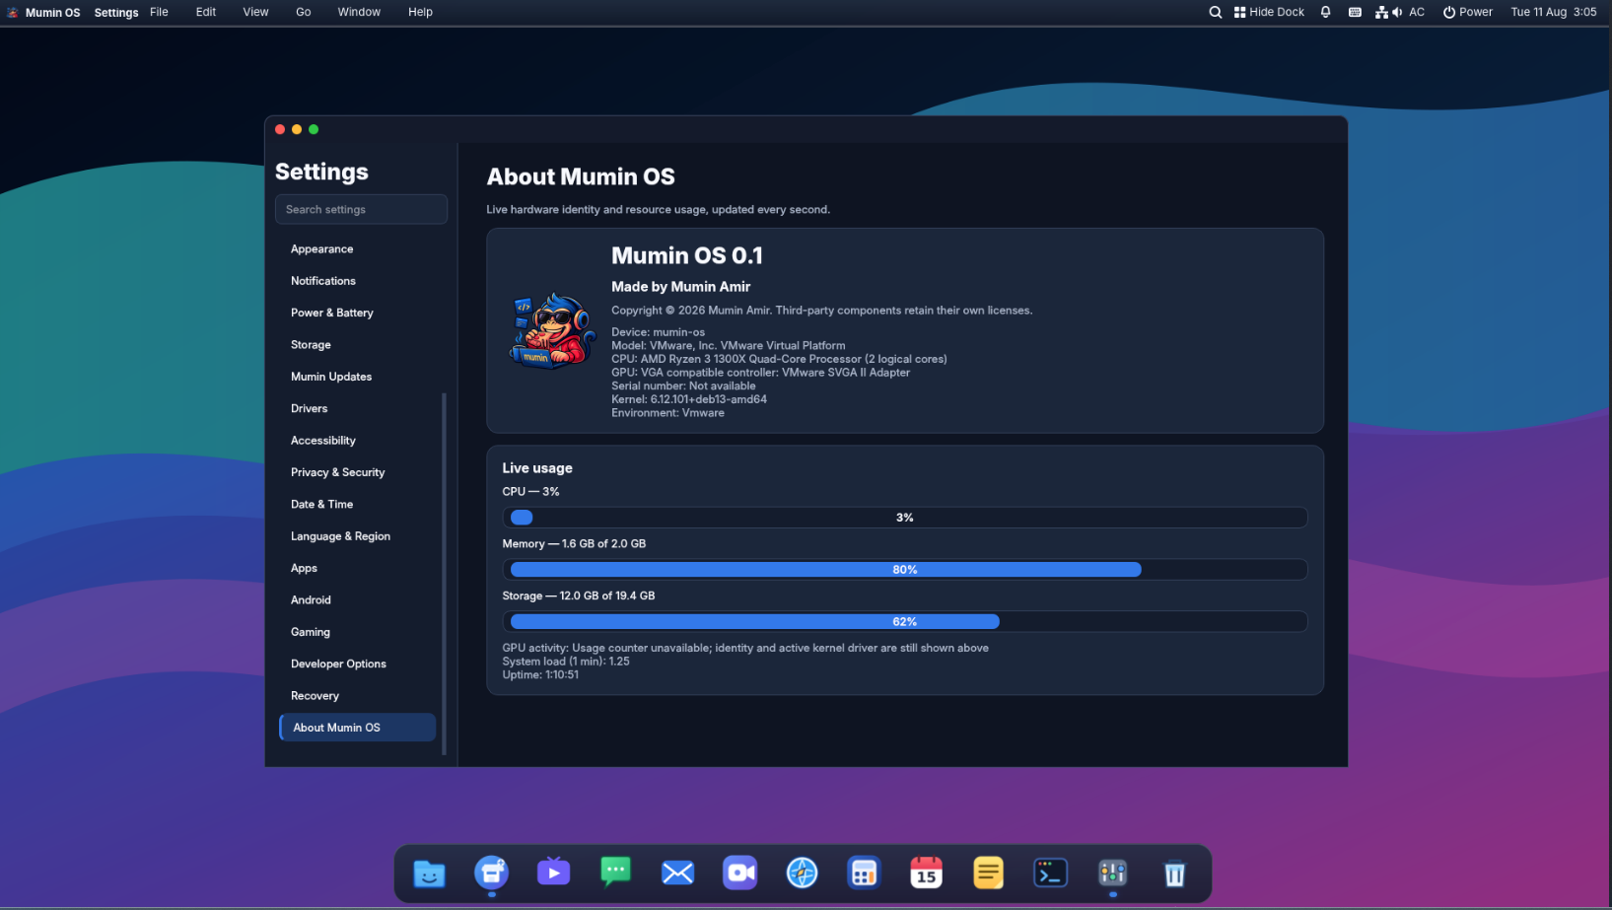Open the Android settings page
Viewport: 1612px width, 910px height.
coord(358,599)
